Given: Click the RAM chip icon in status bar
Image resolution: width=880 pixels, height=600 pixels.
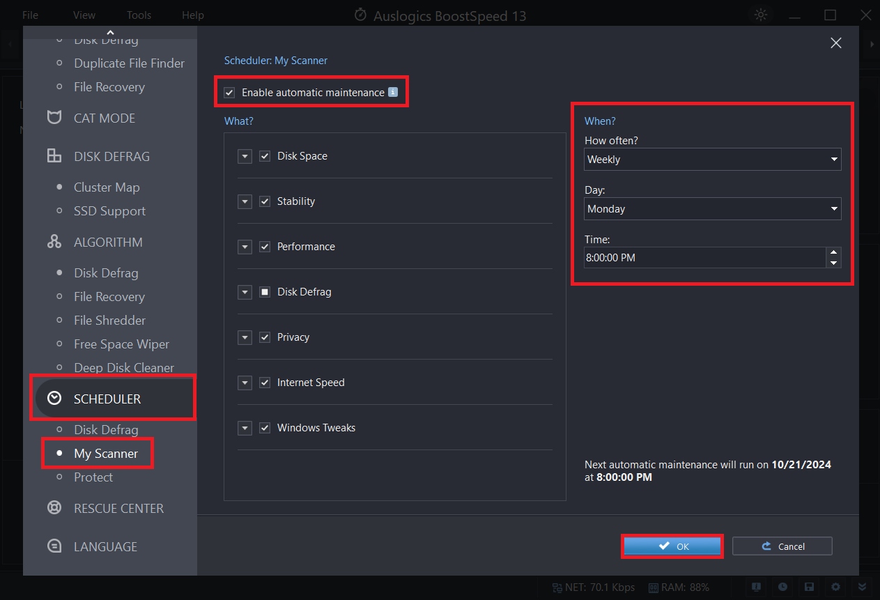Looking at the screenshot, I should point(654,587).
